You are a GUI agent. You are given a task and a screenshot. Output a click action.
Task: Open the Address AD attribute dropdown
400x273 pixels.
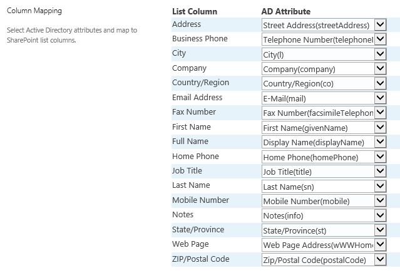(324, 25)
